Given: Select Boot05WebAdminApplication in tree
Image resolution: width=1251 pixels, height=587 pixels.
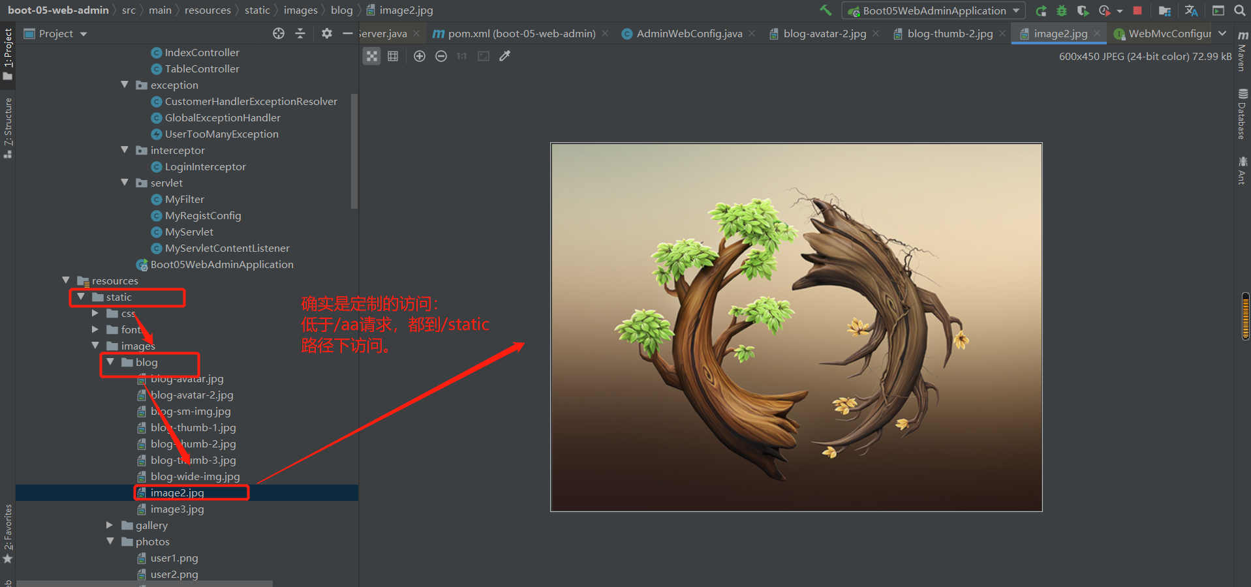Looking at the screenshot, I should coord(221,264).
